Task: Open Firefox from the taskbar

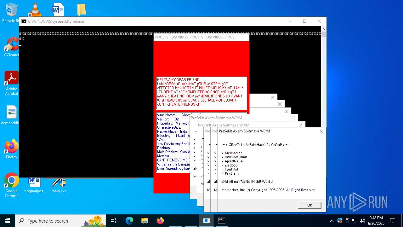Action: tap(160, 221)
